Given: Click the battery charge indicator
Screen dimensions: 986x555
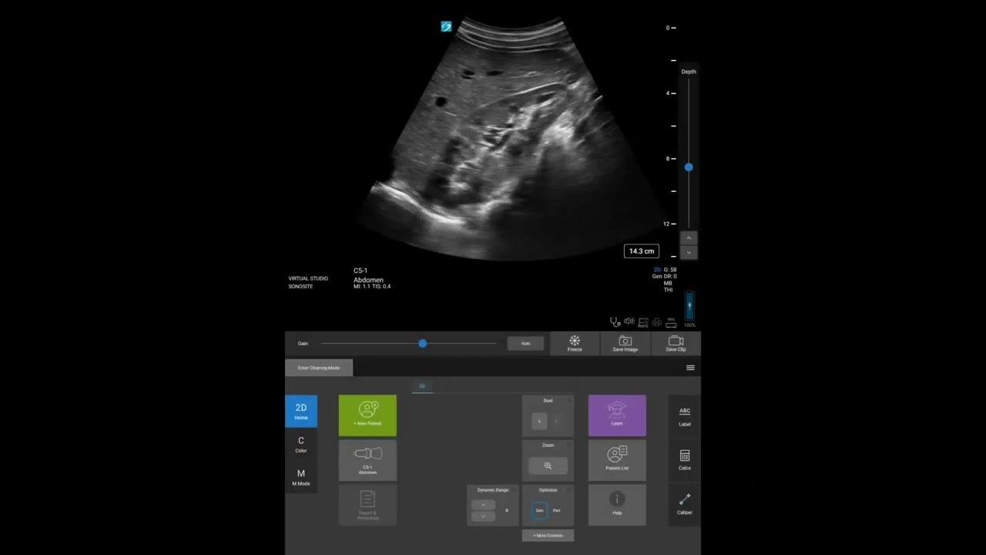Looking at the screenshot, I should [x=689, y=306].
